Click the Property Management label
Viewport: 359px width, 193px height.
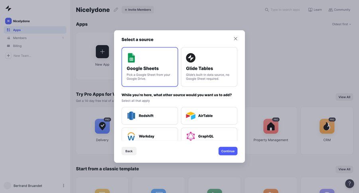[x=271, y=140]
